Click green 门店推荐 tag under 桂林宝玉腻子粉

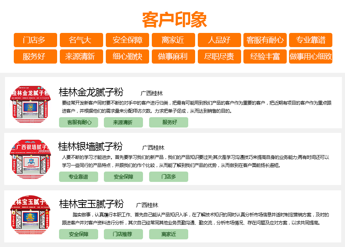(123, 234)
